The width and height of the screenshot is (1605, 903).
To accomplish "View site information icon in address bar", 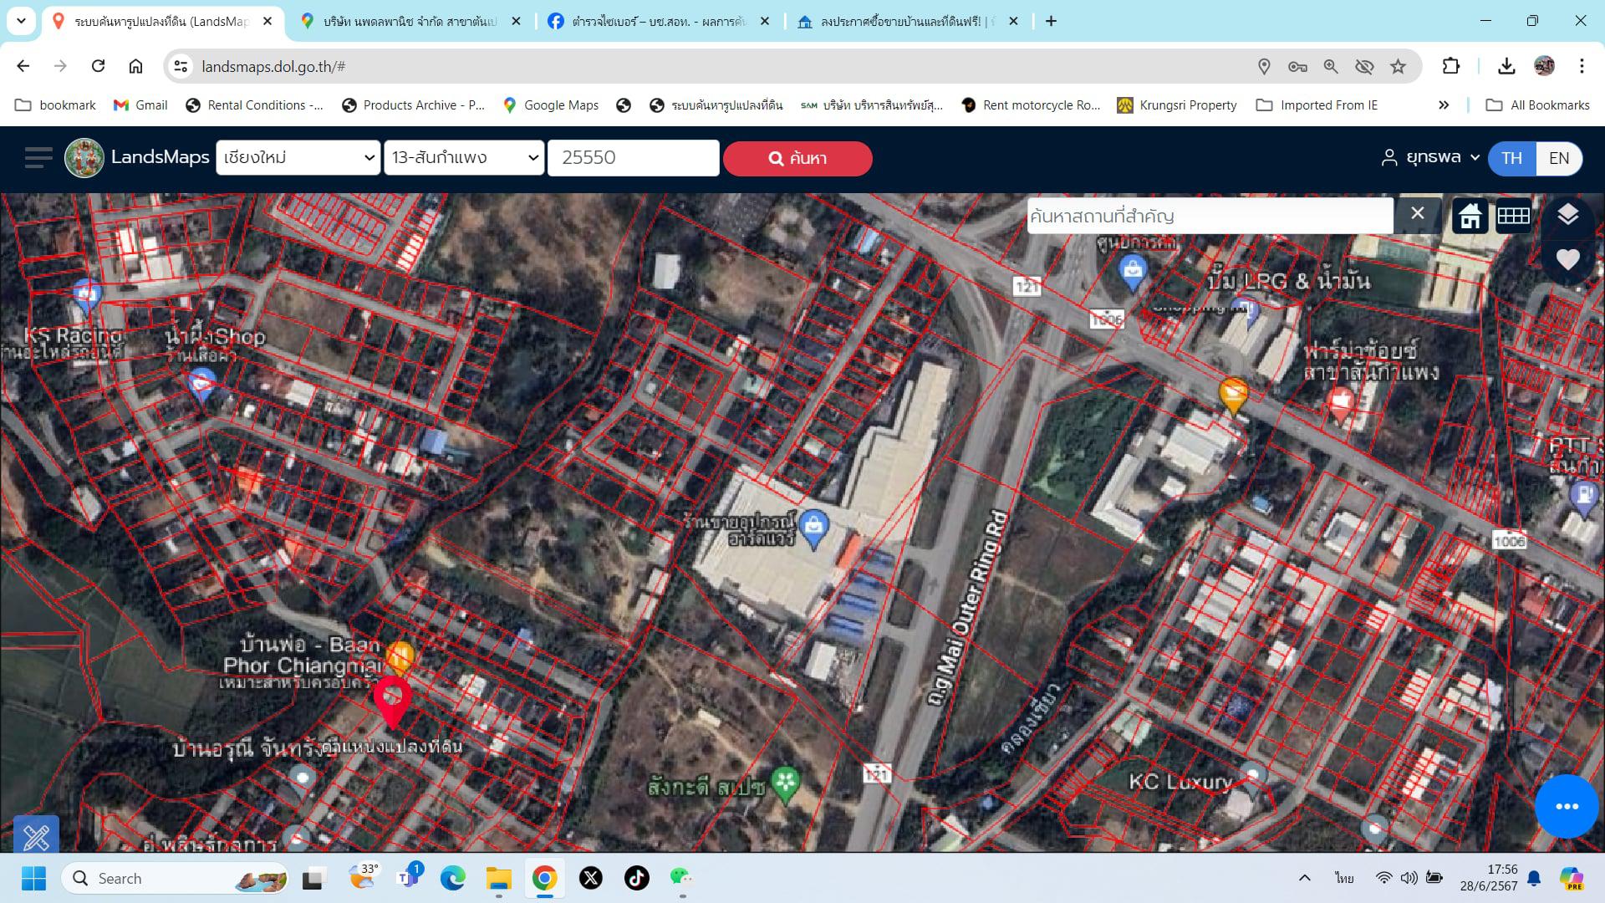I will 181,66.
